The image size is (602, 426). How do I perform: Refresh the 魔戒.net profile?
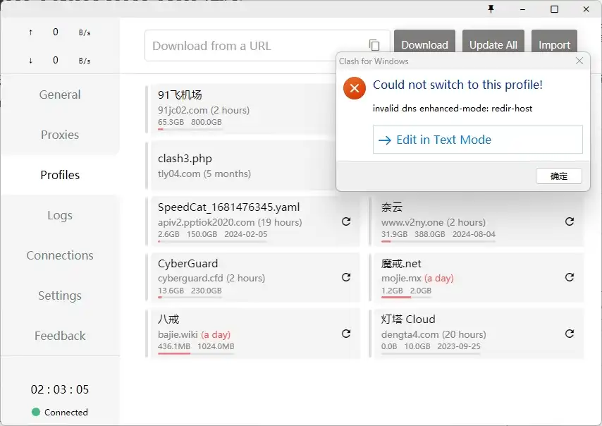pyautogui.click(x=570, y=277)
